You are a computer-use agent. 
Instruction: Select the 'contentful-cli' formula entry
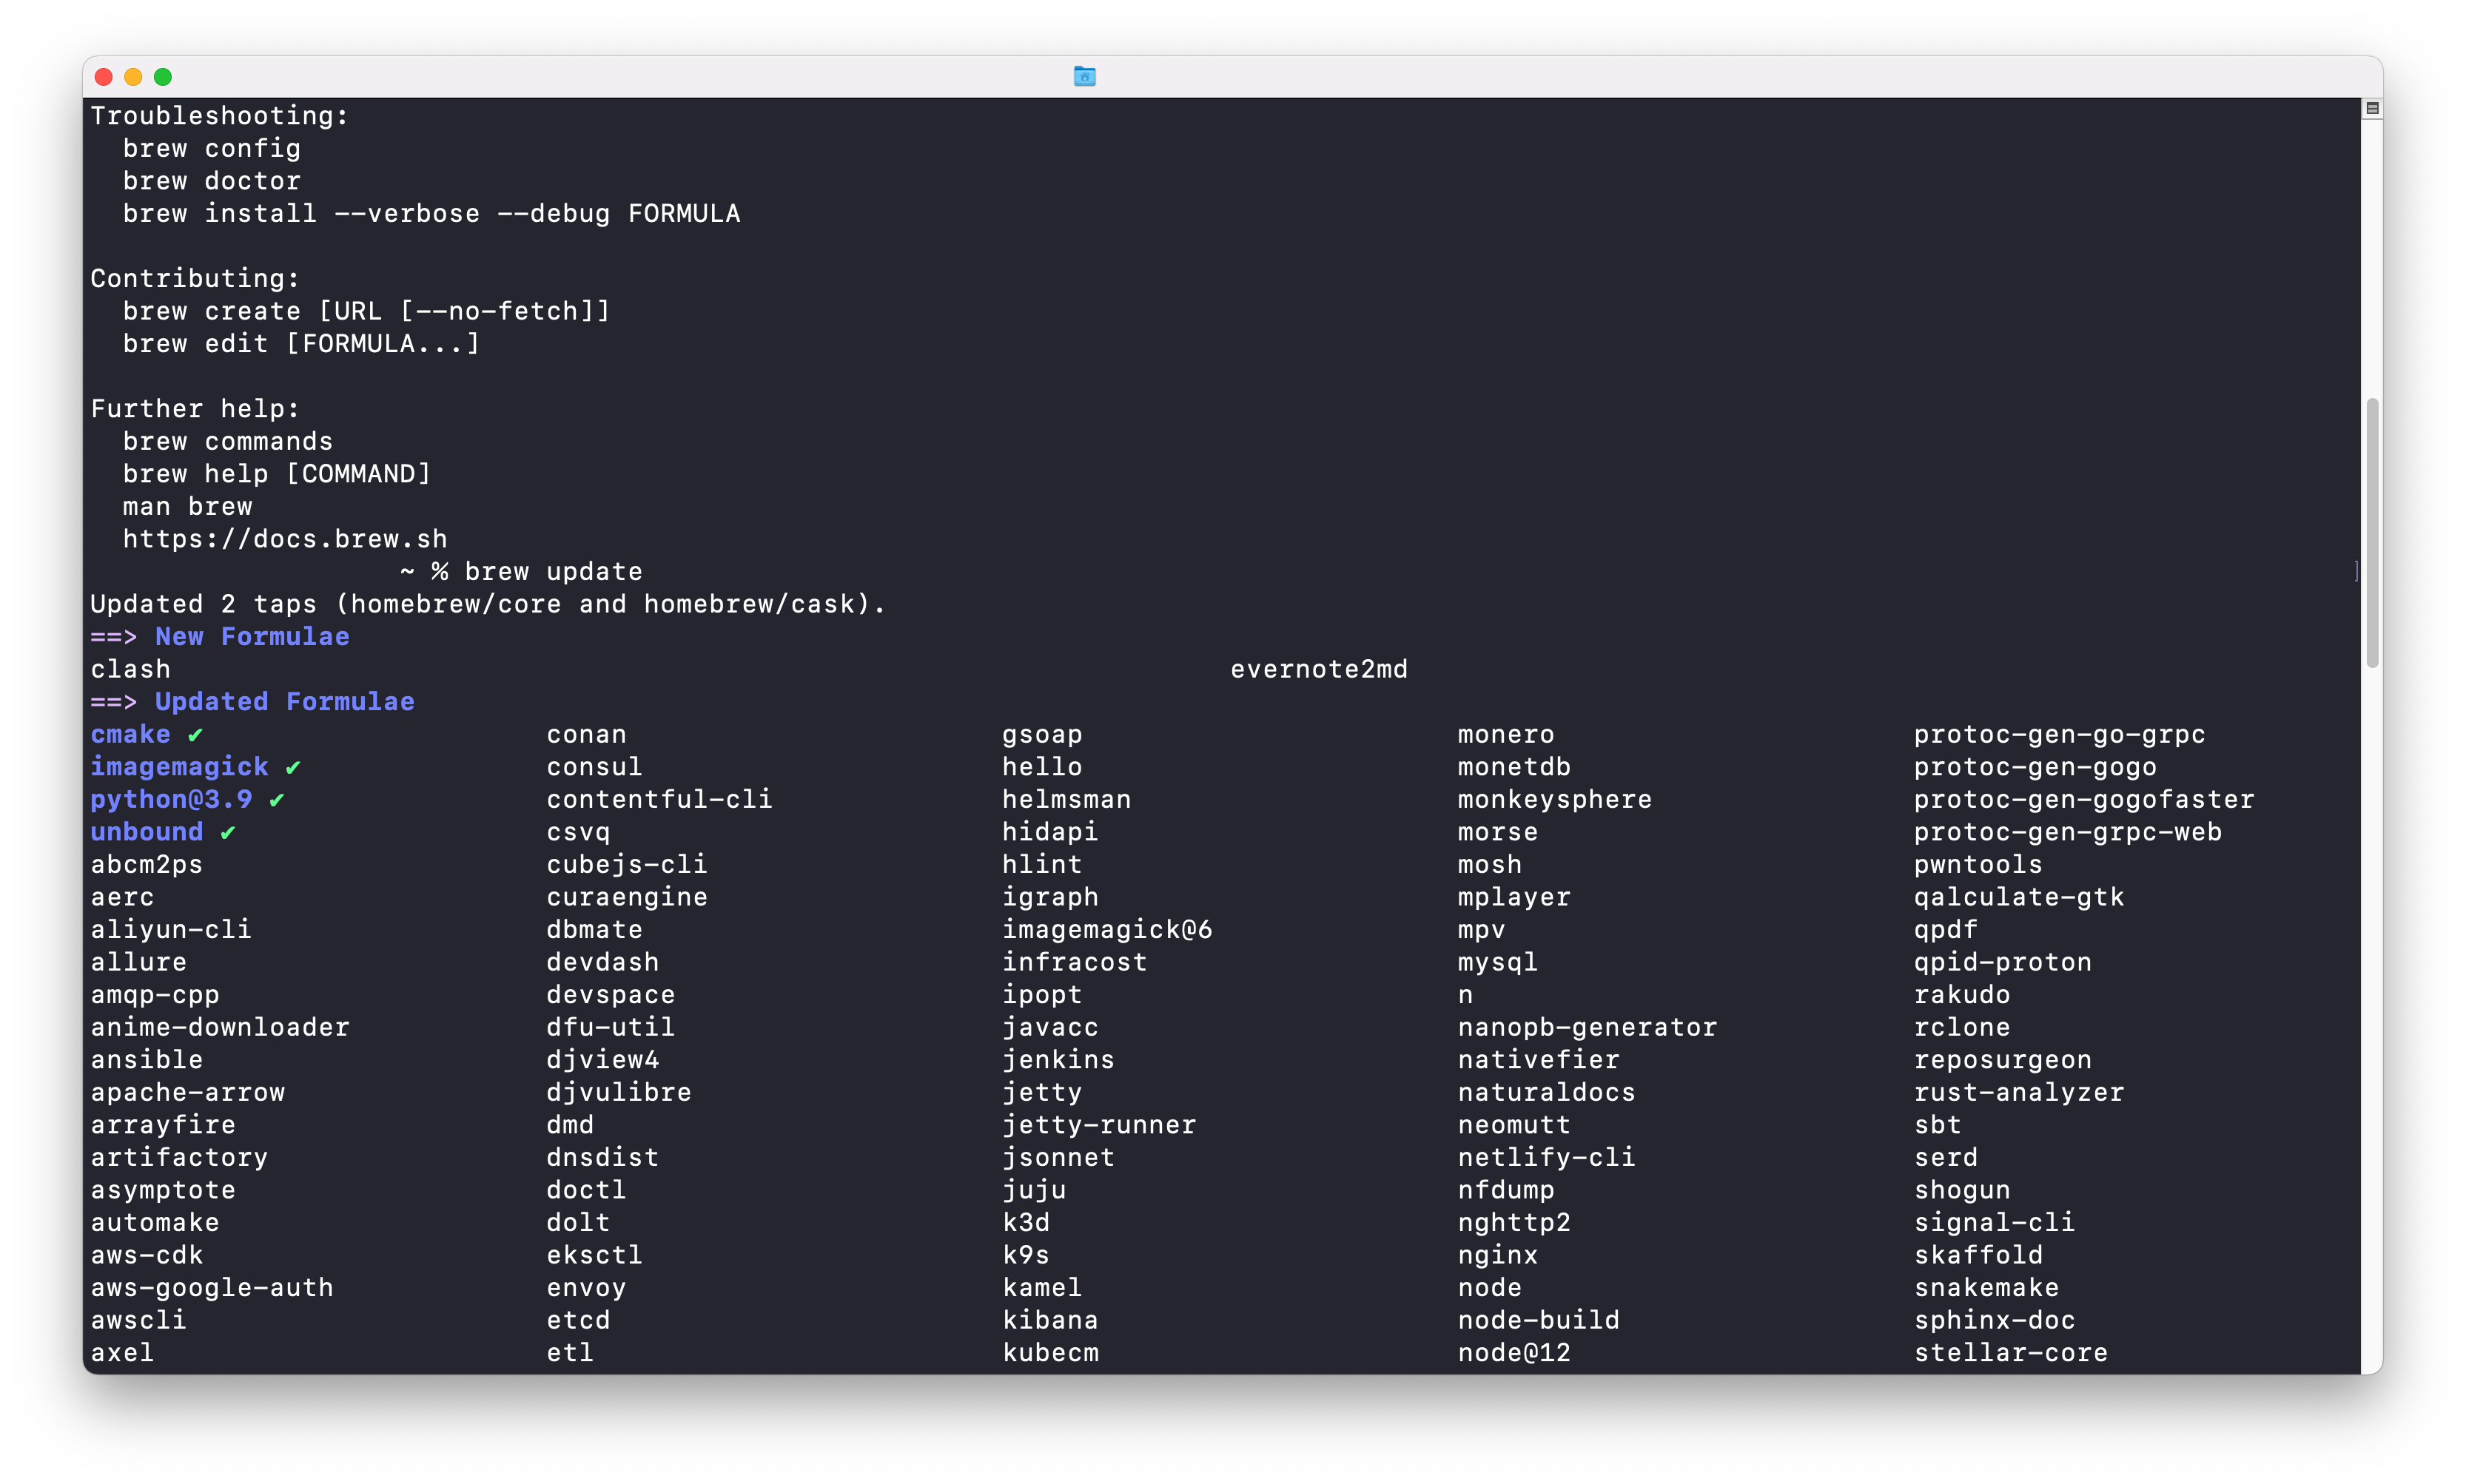tap(659, 799)
